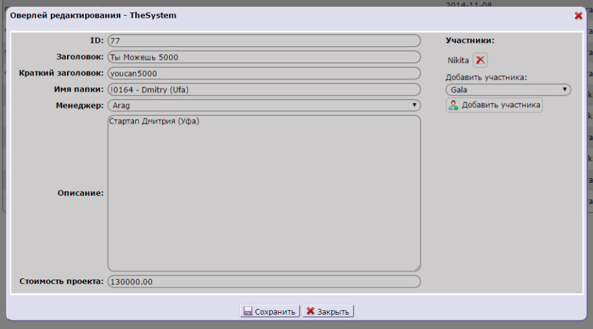Expand the participant dropdown showing Gala
Image resolution: width=593 pixels, height=329 pixels.
pos(508,90)
